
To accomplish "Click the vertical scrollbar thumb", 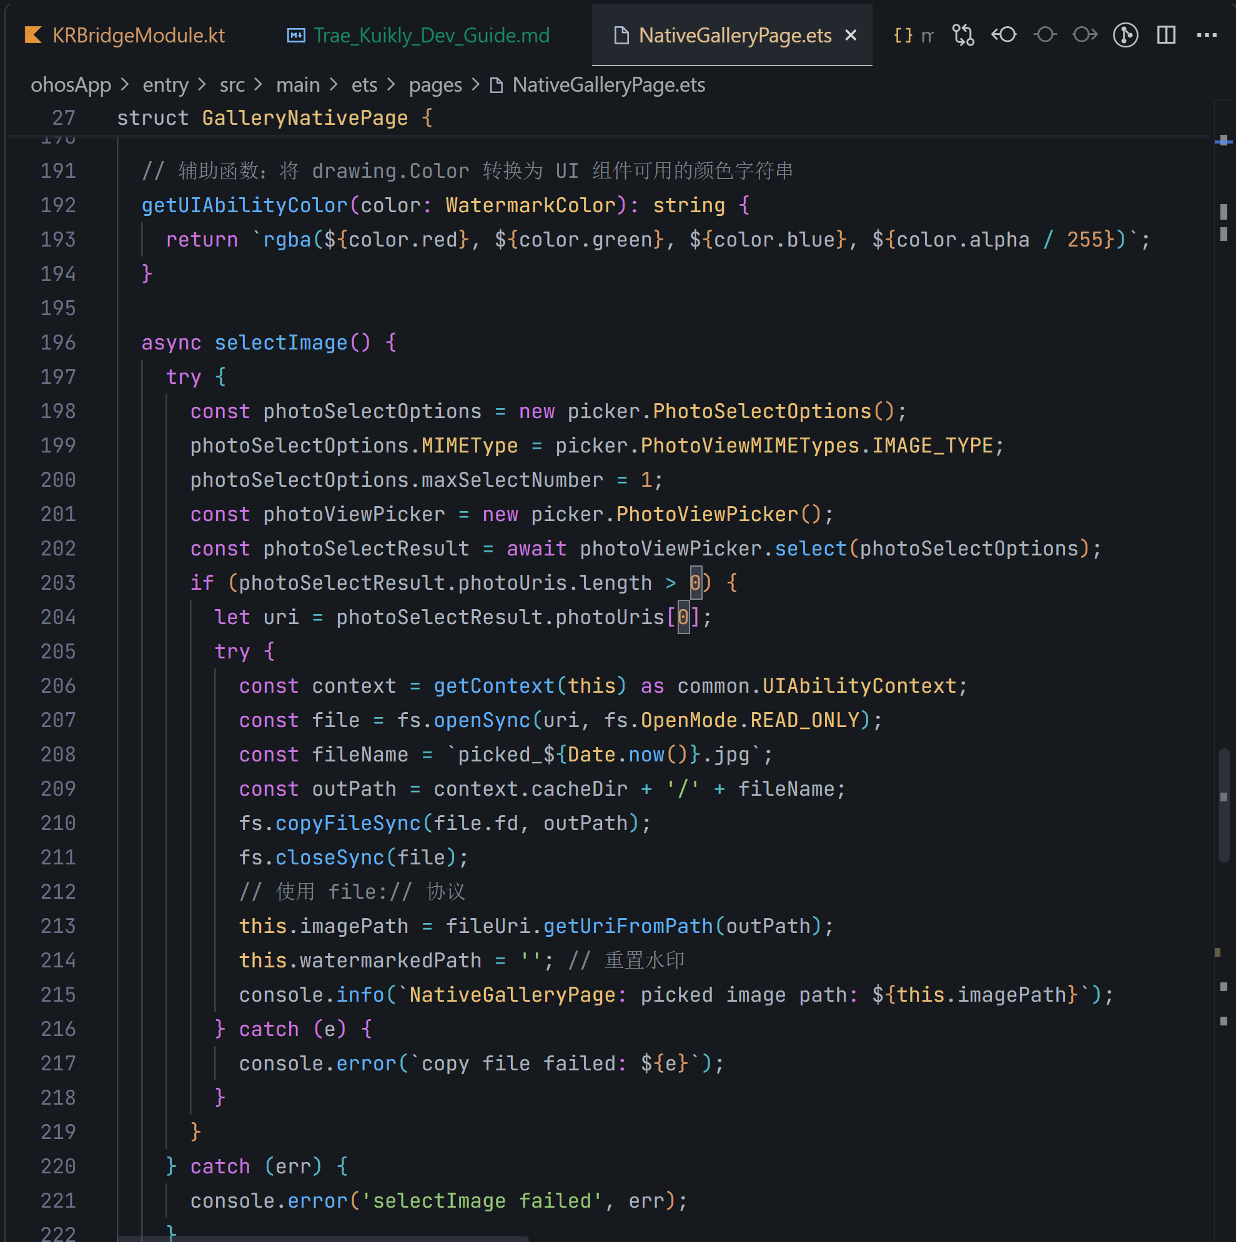I will [x=1223, y=805].
